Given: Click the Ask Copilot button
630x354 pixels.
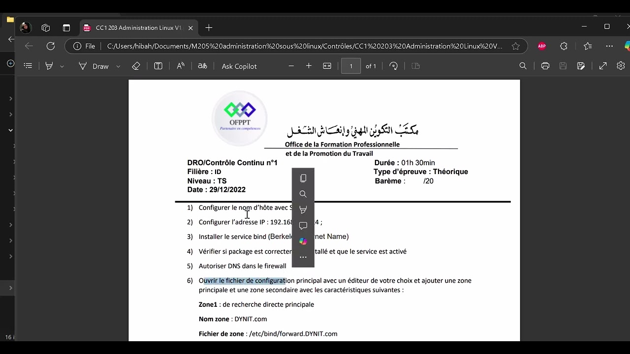Looking at the screenshot, I should pyautogui.click(x=239, y=66).
